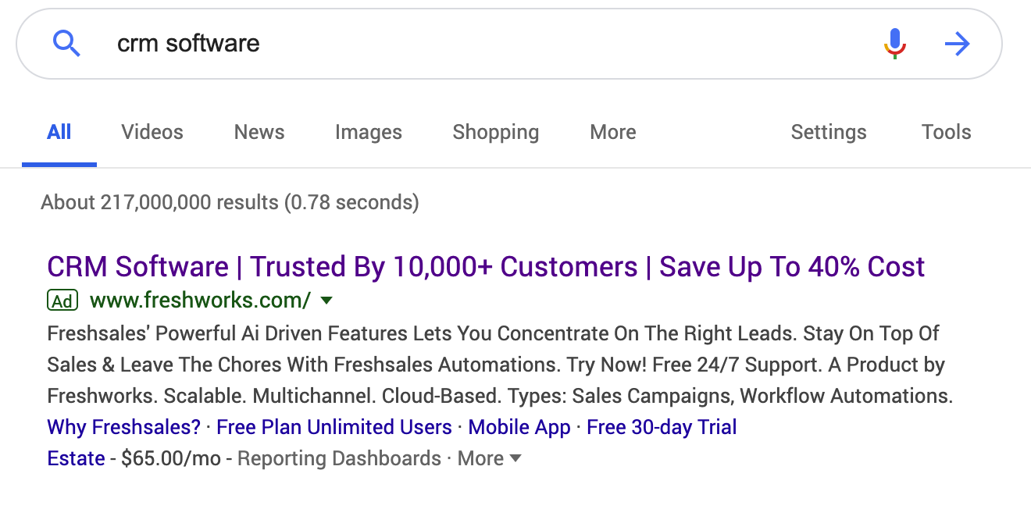Screen dimensions: 1031x509
Task: Open search Settings menu
Action: (828, 133)
